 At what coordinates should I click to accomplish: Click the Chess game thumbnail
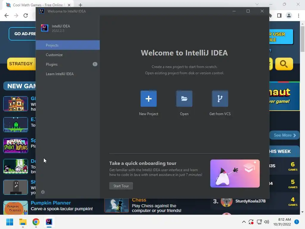coord(116,205)
